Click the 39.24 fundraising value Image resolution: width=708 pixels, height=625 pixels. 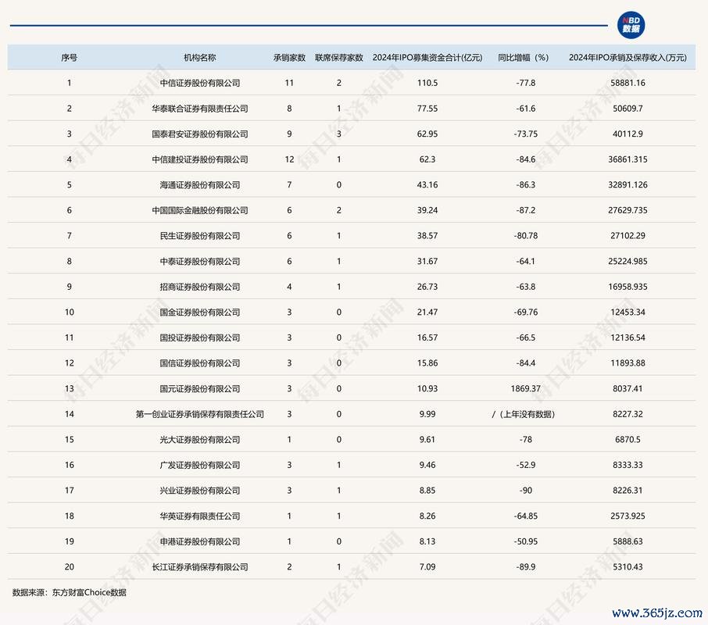pyautogui.click(x=427, y=210)
